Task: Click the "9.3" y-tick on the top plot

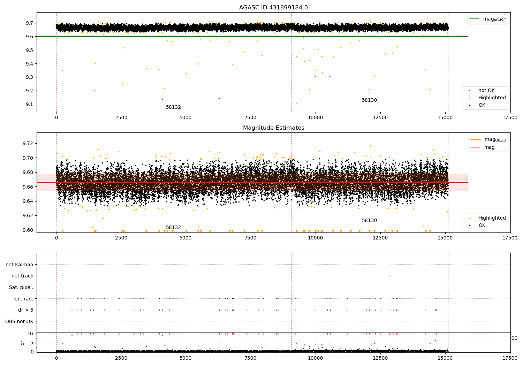Action: pos(30,77)
